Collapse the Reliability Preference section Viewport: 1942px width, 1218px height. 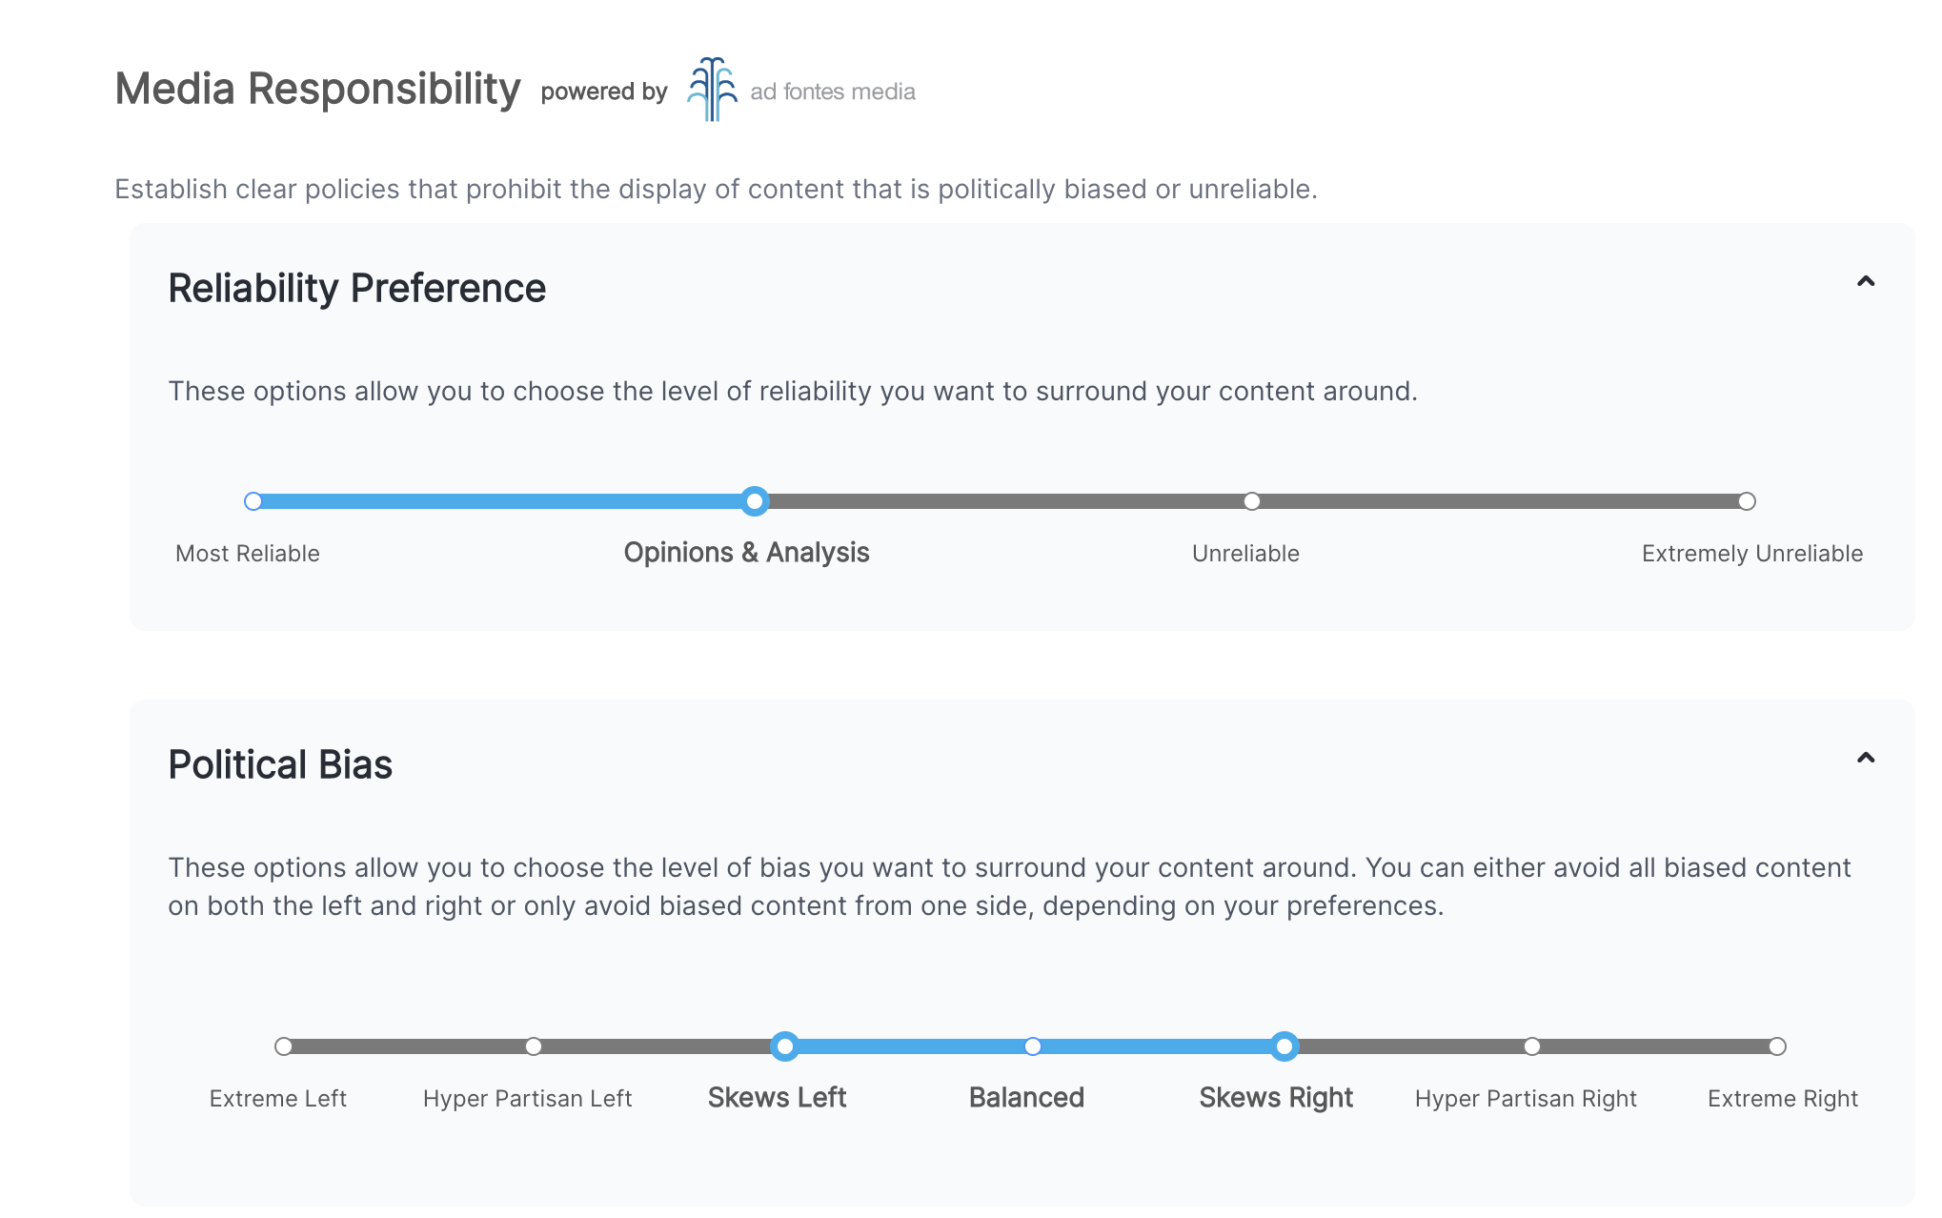[x=1866, y=282]
